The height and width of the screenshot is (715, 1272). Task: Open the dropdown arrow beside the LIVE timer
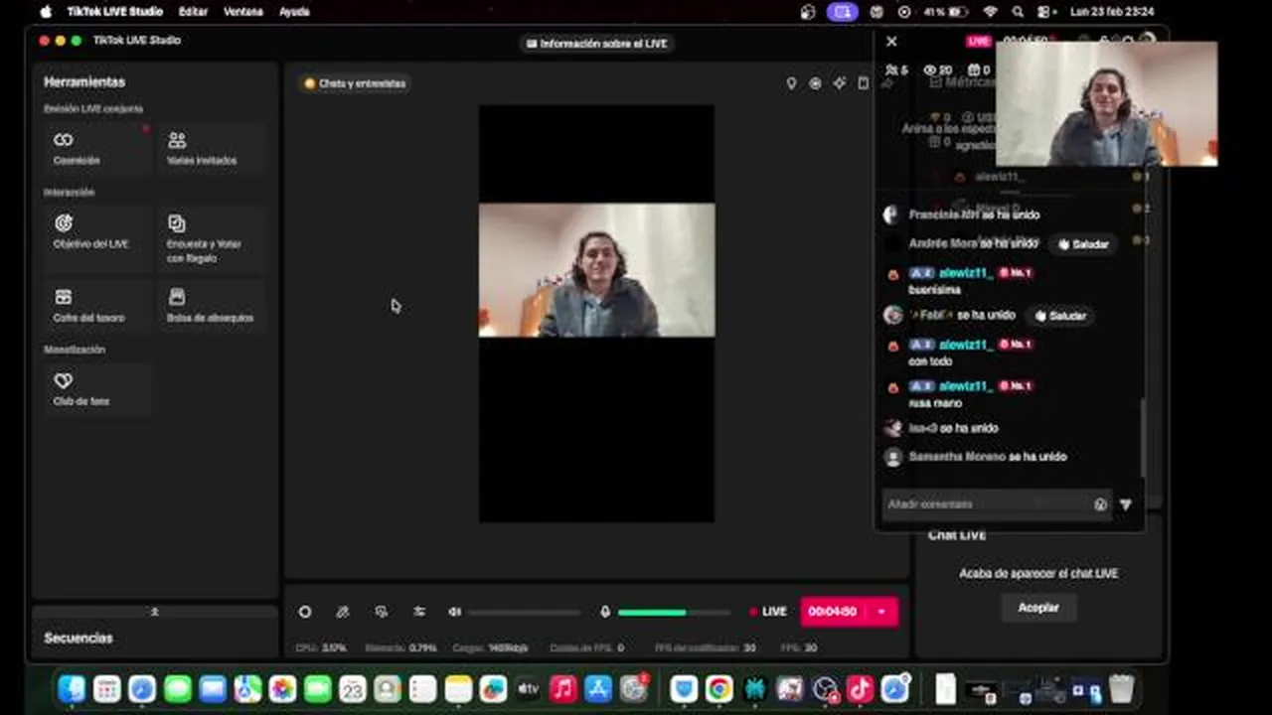(x=881, y=612)
